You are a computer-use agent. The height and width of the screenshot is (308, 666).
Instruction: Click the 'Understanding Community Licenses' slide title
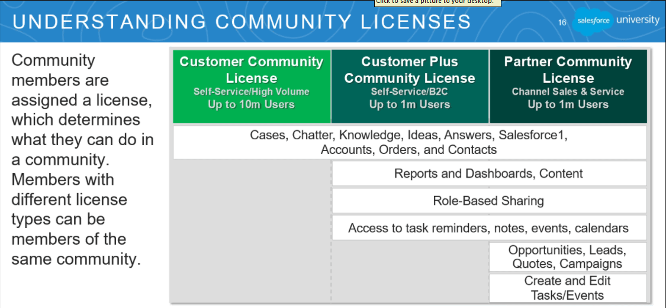point(242,22)
